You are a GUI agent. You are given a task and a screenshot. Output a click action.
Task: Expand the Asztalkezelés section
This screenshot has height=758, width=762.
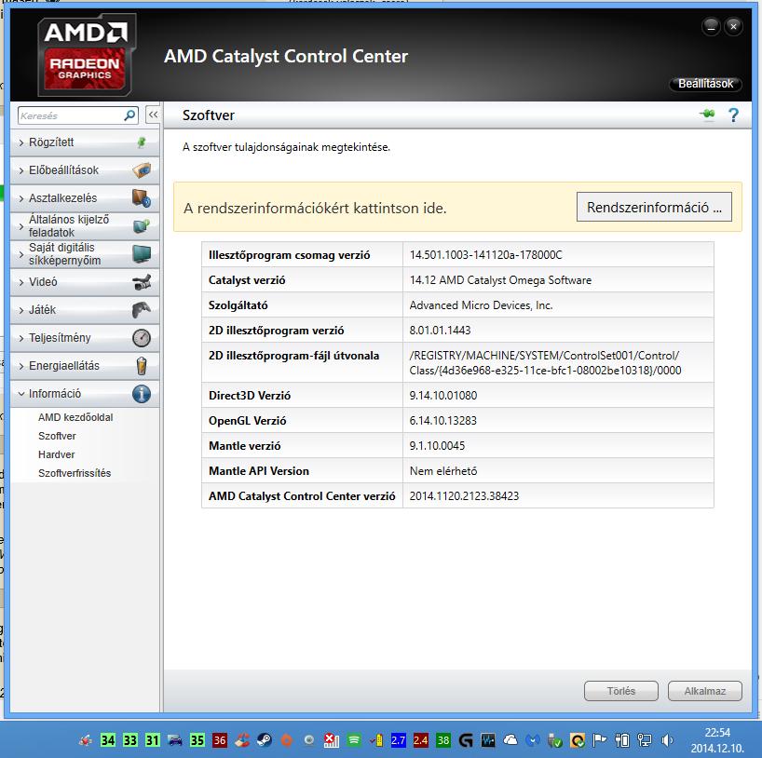tap(85, 198)
